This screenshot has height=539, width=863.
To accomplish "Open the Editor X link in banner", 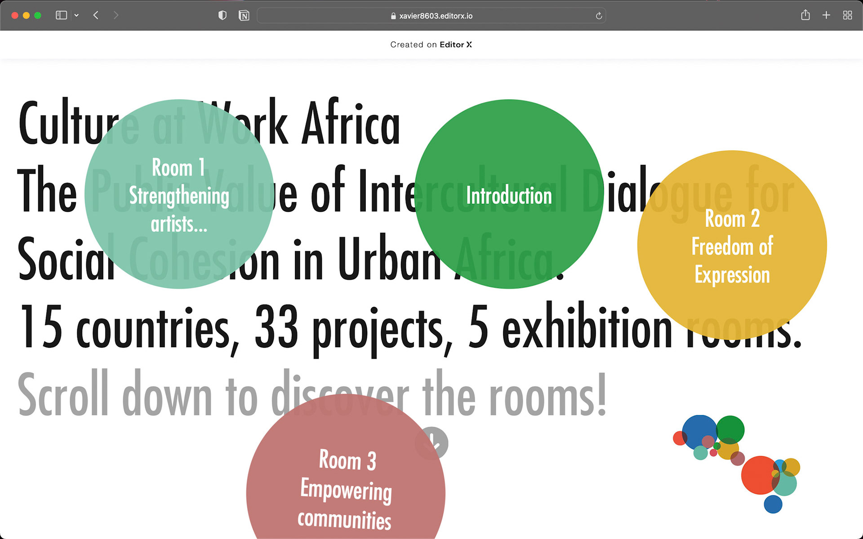I will point(456,44).
